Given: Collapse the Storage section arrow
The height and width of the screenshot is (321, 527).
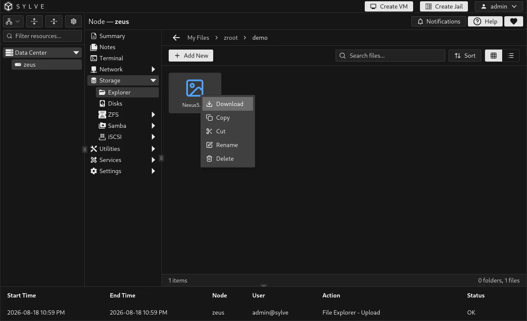Looking at the screenshot, I should tap(153, 80).
